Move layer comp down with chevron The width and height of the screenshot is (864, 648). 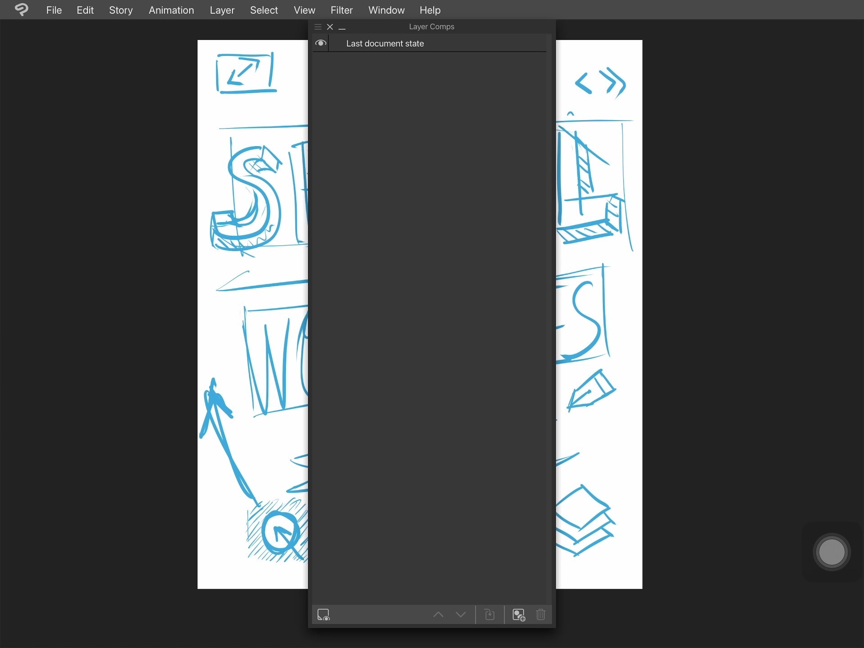[460, 615]
